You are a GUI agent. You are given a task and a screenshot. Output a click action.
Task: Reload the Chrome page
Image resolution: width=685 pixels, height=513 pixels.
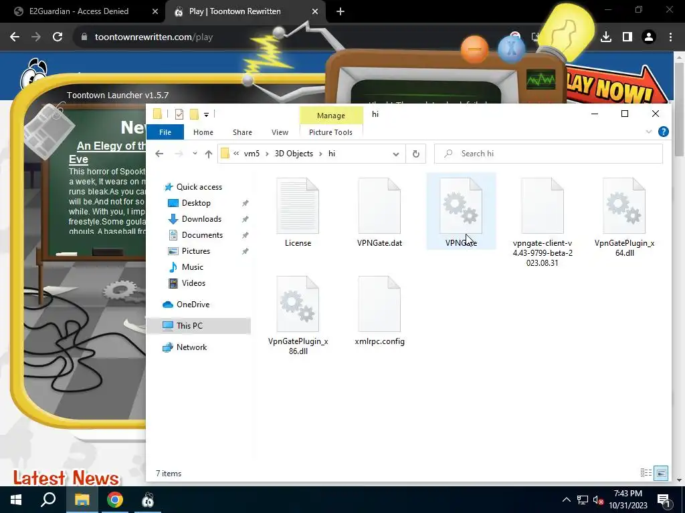click(58, 37)
